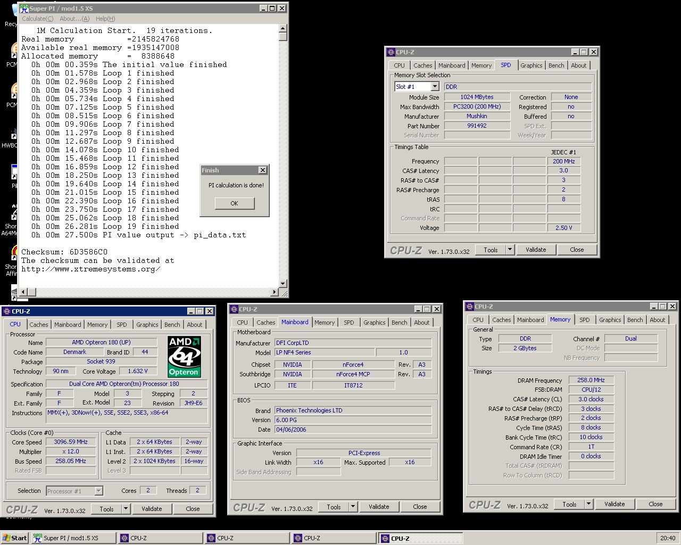The width and height of the screenshot is (681, 545).
Task: Open the Slot #1 memory slot dropdown
Action: click(435, 87)
